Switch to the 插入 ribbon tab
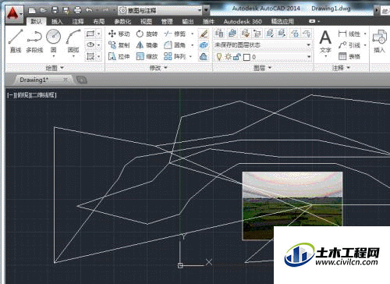This screenshot has height=284, width=390. pyautogui.click(x=57, y=22)
